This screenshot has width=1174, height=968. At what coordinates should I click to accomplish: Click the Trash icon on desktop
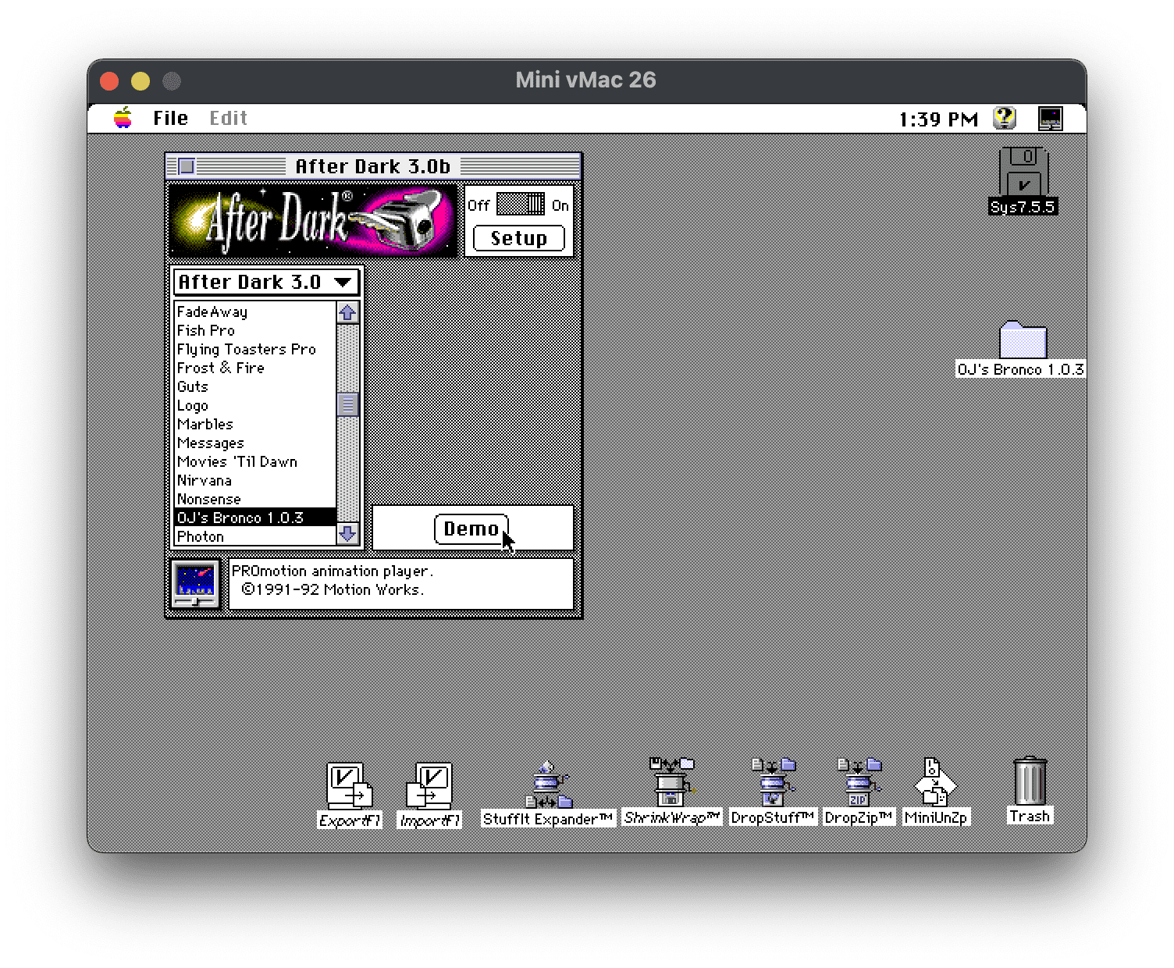click(1029, 781)
